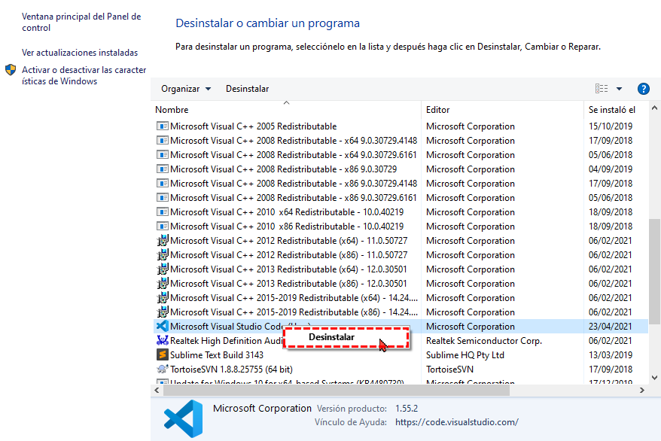Click the version 1.55.2 value

tap(407, 409)
